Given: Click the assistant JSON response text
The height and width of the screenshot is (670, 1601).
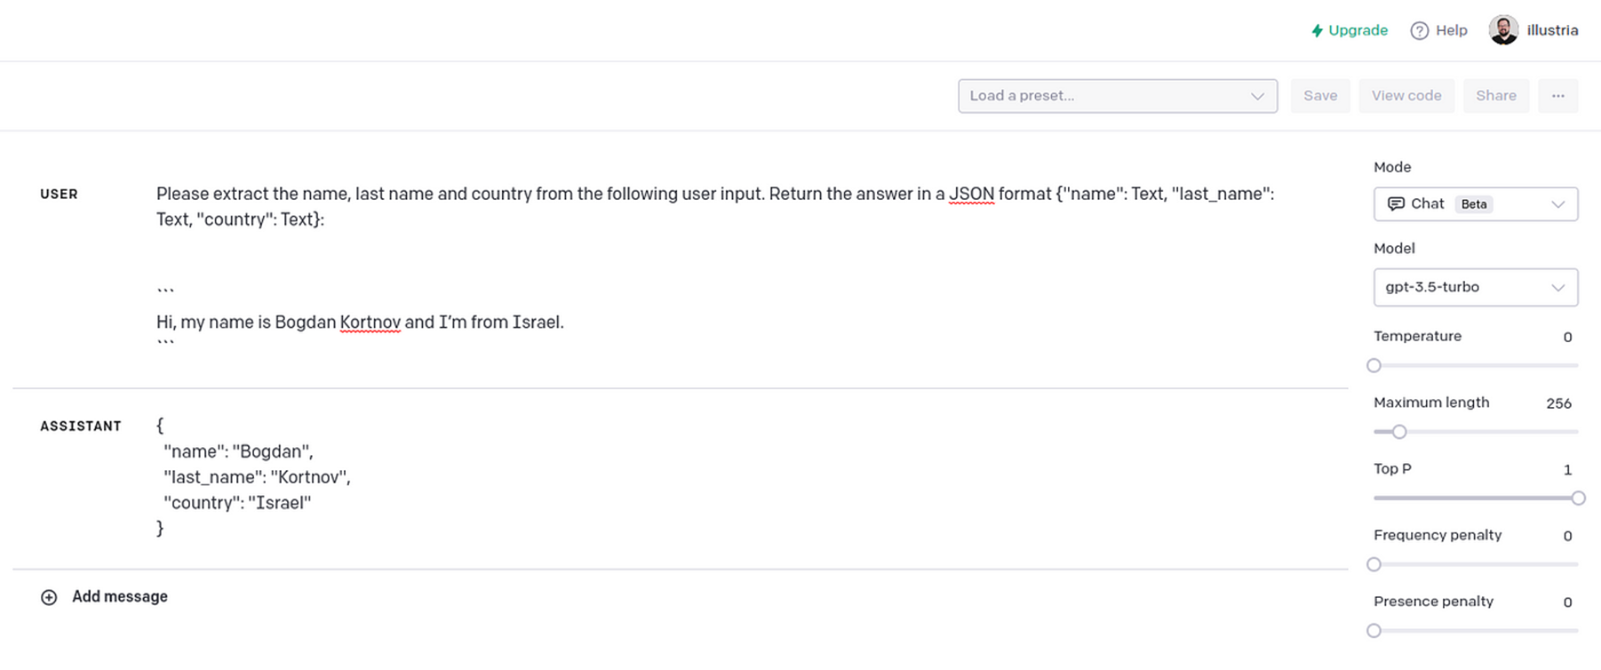Looking at the screenshot, I should pyautogui.click(x=256, y=477).
